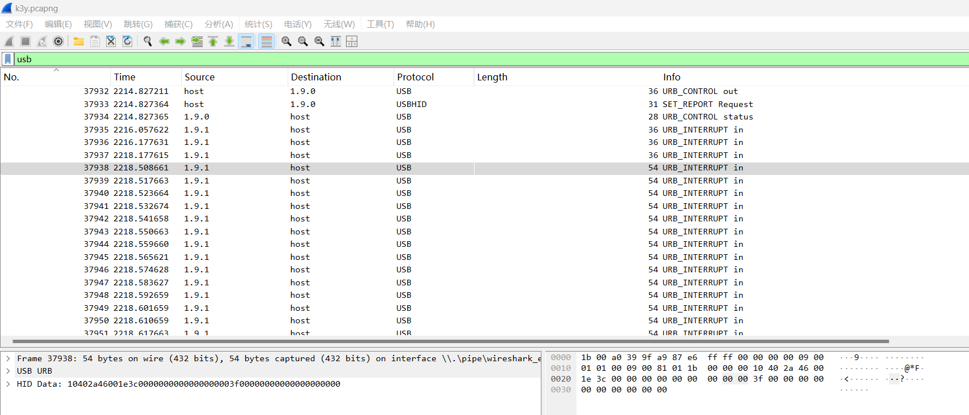Sort by Destination column header
This screenshot has height=415, width=969.
[341, 77]
